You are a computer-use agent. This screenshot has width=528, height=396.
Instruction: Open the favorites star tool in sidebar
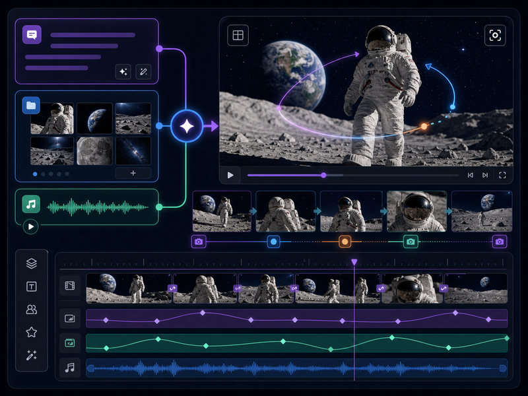point(32,333)
